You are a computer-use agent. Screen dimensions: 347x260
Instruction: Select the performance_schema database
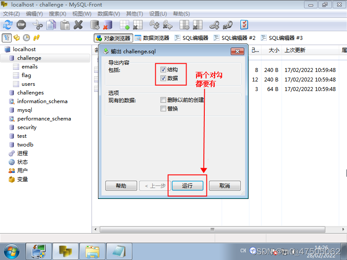click(44, 119)
